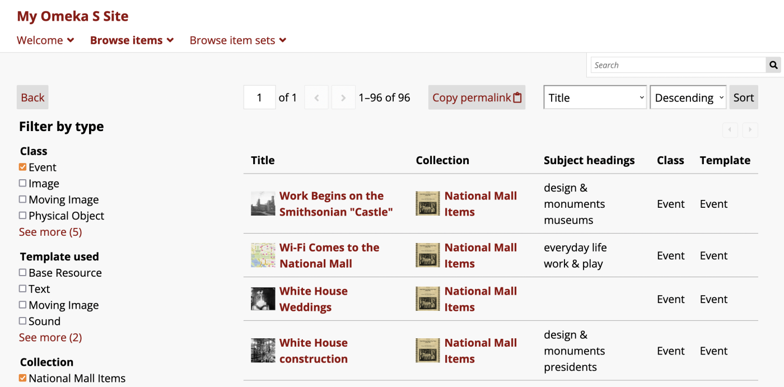Uncheck the Event class filter

point(22,167)
